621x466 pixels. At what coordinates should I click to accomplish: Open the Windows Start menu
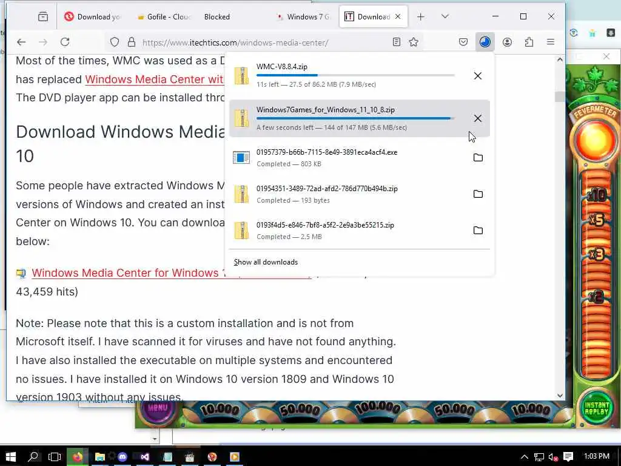(x=11, y=457)
